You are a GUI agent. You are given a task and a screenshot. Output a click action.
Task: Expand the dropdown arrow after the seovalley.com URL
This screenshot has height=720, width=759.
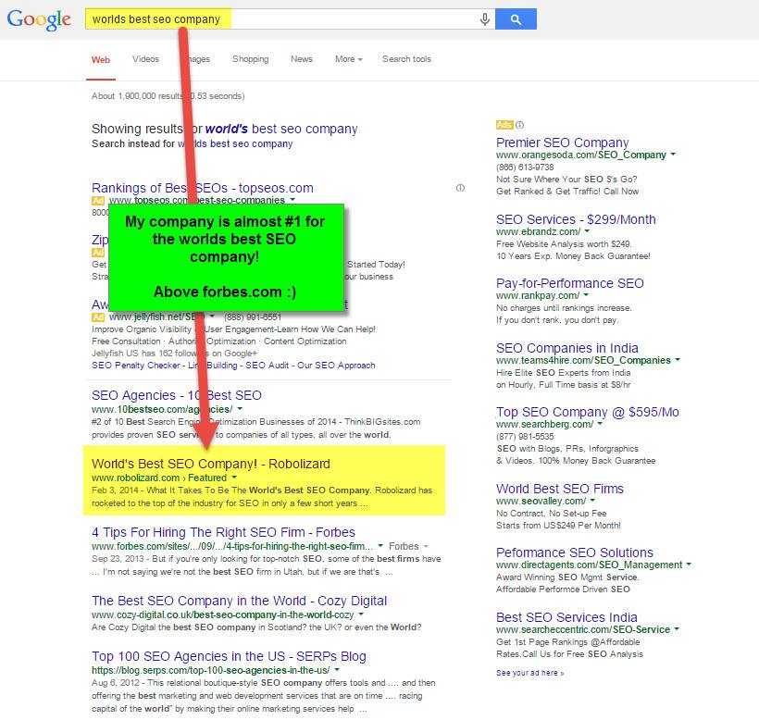pyautogui.click(x=592, y=501)
